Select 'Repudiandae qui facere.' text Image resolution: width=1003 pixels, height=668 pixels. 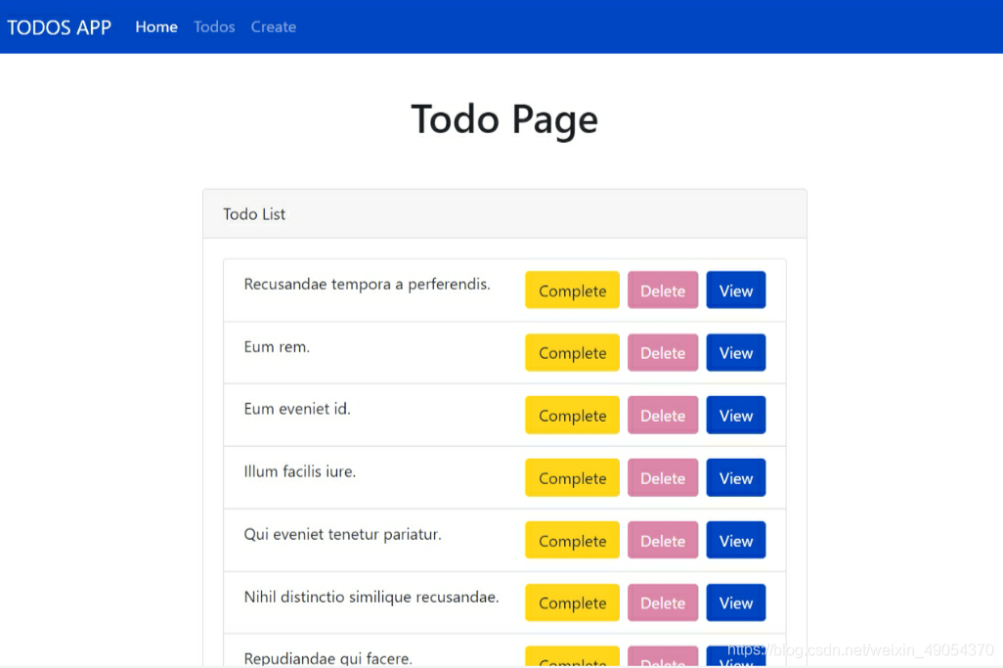coord(327,658)
